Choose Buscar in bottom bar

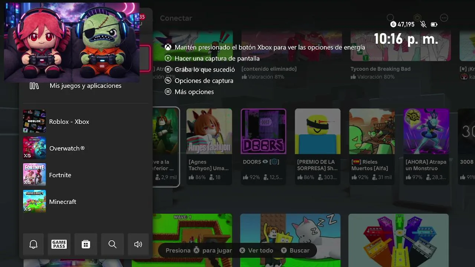(x=295, y=250)
